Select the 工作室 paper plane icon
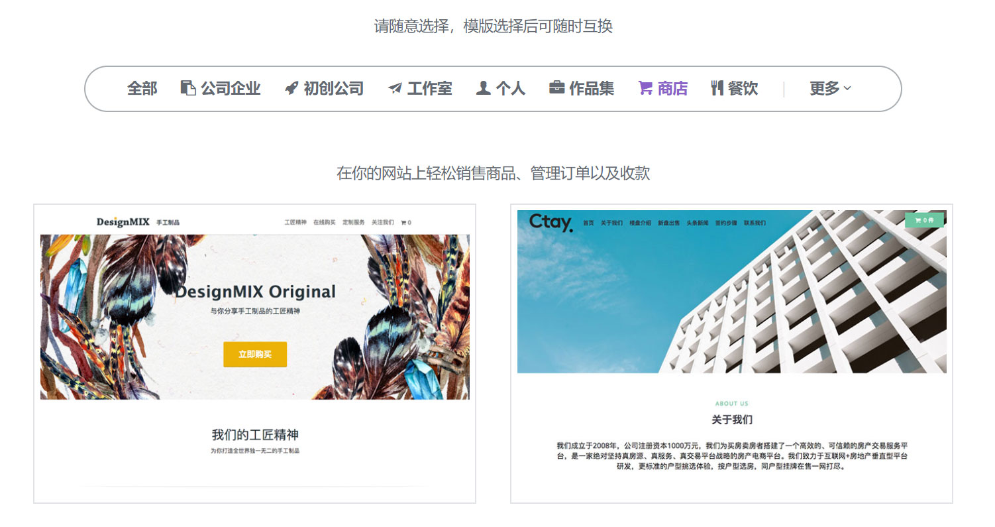This screenshot has height=527, width=995. click(395, 87)
